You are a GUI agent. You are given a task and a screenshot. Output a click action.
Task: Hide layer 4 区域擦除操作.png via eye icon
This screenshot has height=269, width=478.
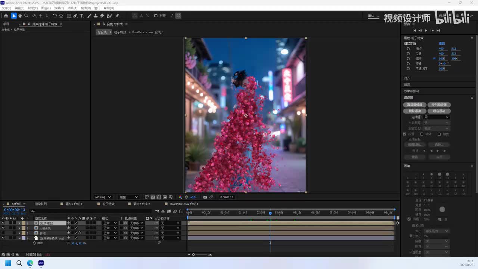coord(3,238)
